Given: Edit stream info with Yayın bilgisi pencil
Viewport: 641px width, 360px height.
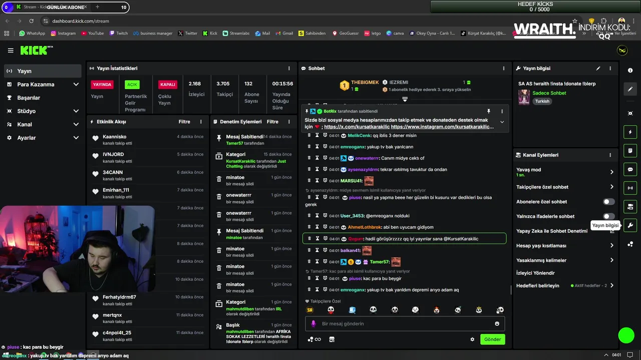Looking at the screenshot, I should [598, 68].
